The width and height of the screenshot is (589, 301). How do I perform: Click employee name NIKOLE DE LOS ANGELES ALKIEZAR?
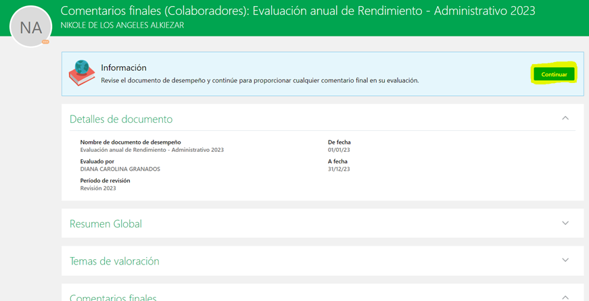click(122, 26)
